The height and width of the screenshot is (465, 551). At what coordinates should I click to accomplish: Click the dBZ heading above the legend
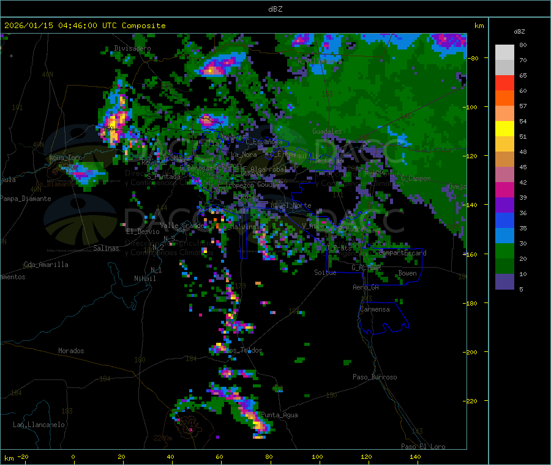click(x=519, y=32)
